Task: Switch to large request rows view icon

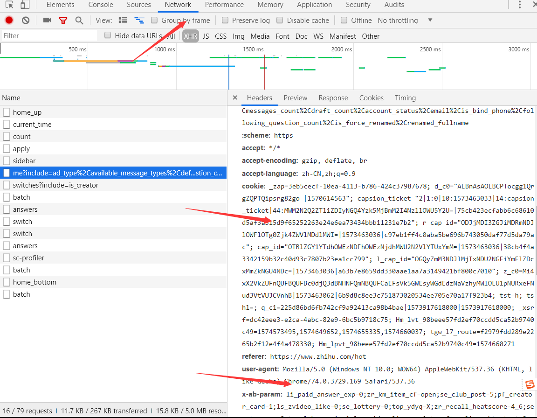Action: (123, 20)
